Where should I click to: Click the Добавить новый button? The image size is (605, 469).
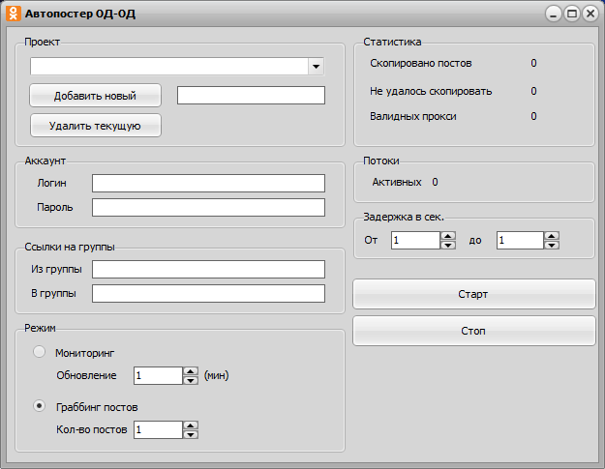tap(95, 96)
